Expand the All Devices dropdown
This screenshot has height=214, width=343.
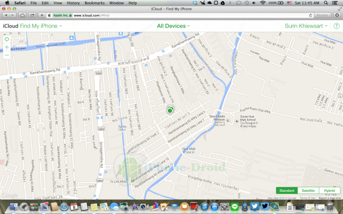point(173,26)
